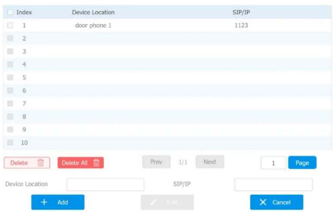The width and height of the screenshot is (333, 212).
Task: Click the trash icon in Delete All button
Action: click(96, 163)
